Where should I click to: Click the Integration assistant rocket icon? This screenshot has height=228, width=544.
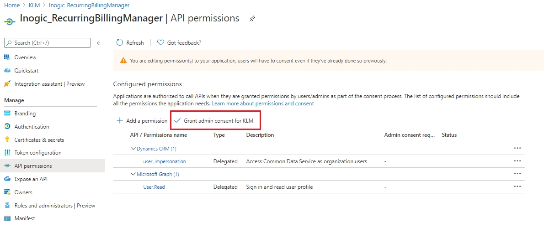[x=7, y=84]
